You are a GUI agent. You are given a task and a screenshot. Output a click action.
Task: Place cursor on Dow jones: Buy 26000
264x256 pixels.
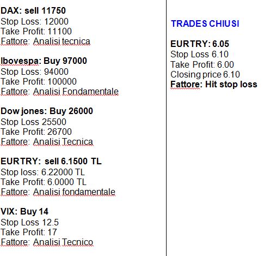click(47, 111)
